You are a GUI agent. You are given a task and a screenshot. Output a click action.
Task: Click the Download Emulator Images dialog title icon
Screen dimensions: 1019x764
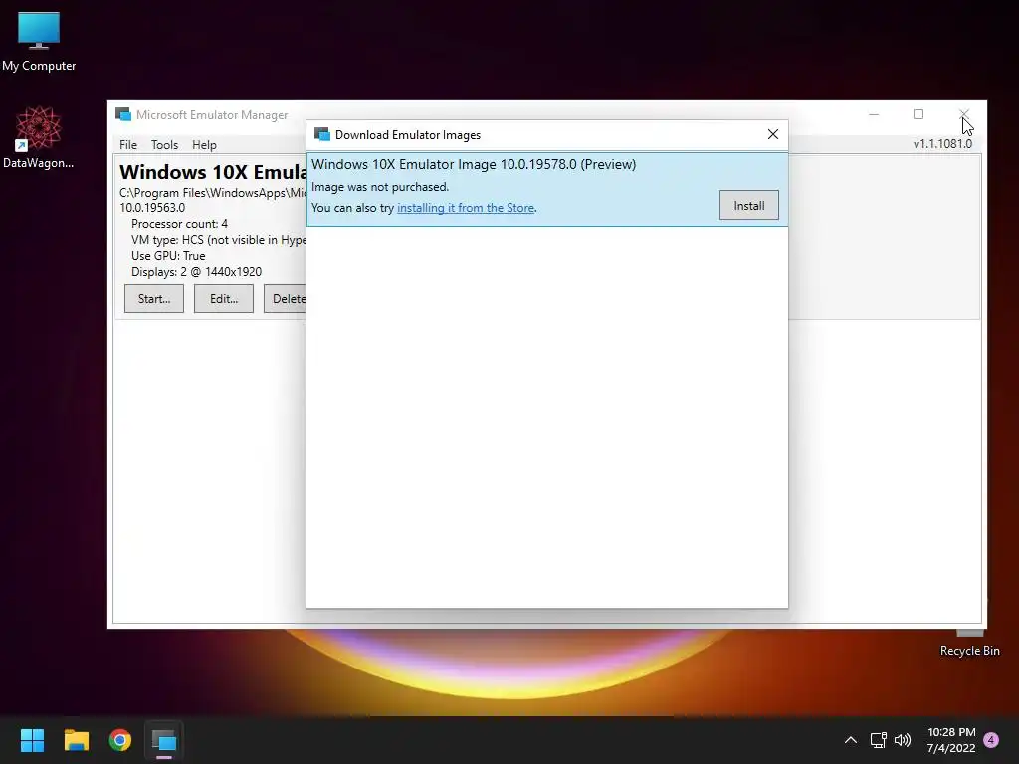(321, 134)
